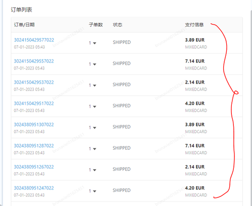Open order 3024380951307022
252x206 pixels.
pyautogui.click(x=34, y=124)
